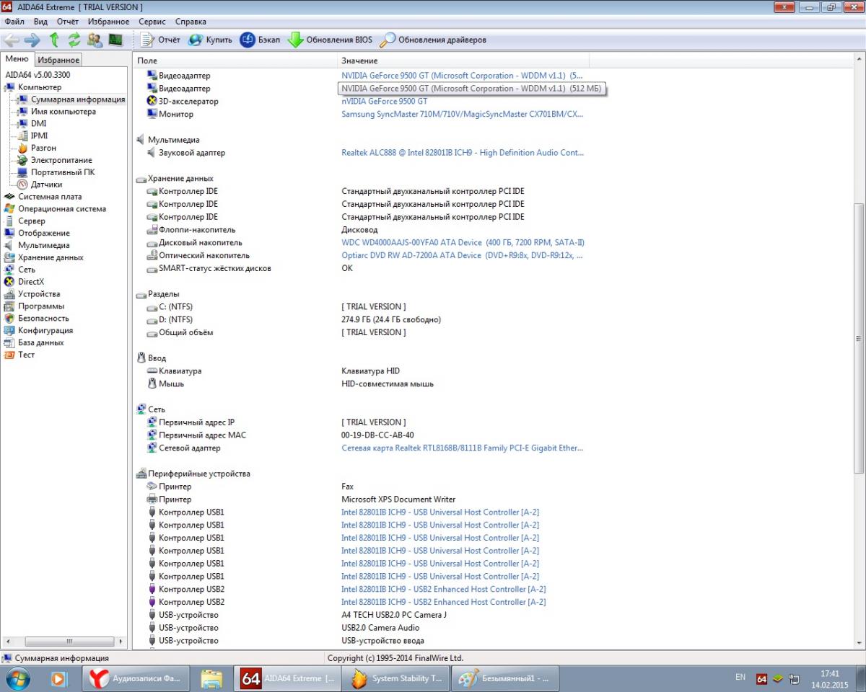Click the Обновления драйверов button
This screenshot has width=866, height=692.
coord(433,40)
